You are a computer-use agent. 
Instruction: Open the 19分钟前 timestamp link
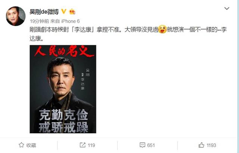pos(39,21)
